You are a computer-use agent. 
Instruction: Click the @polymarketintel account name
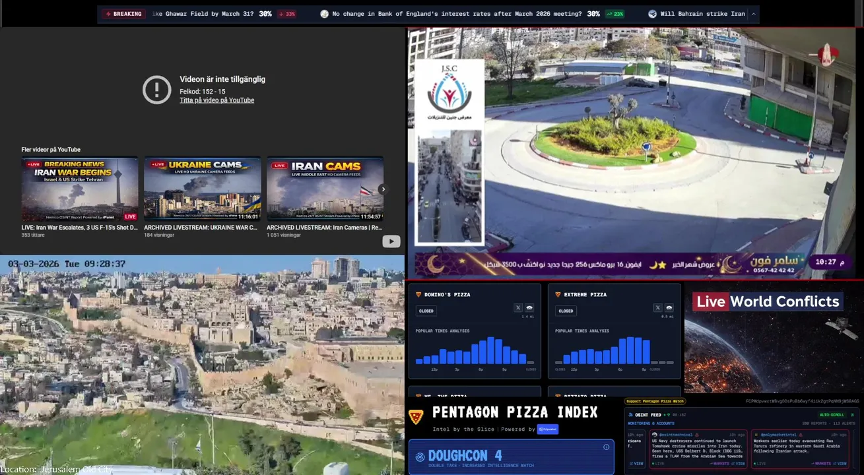[x=778, y=435]
